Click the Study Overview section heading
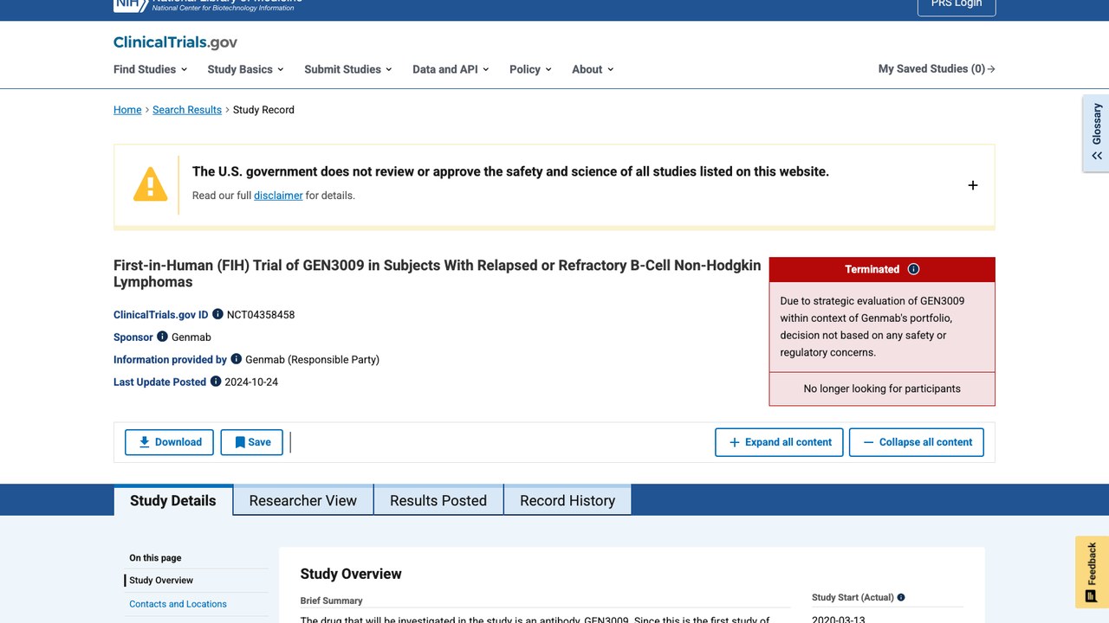Viewport: 1109px width, 623px height. (x=351, y=574)
